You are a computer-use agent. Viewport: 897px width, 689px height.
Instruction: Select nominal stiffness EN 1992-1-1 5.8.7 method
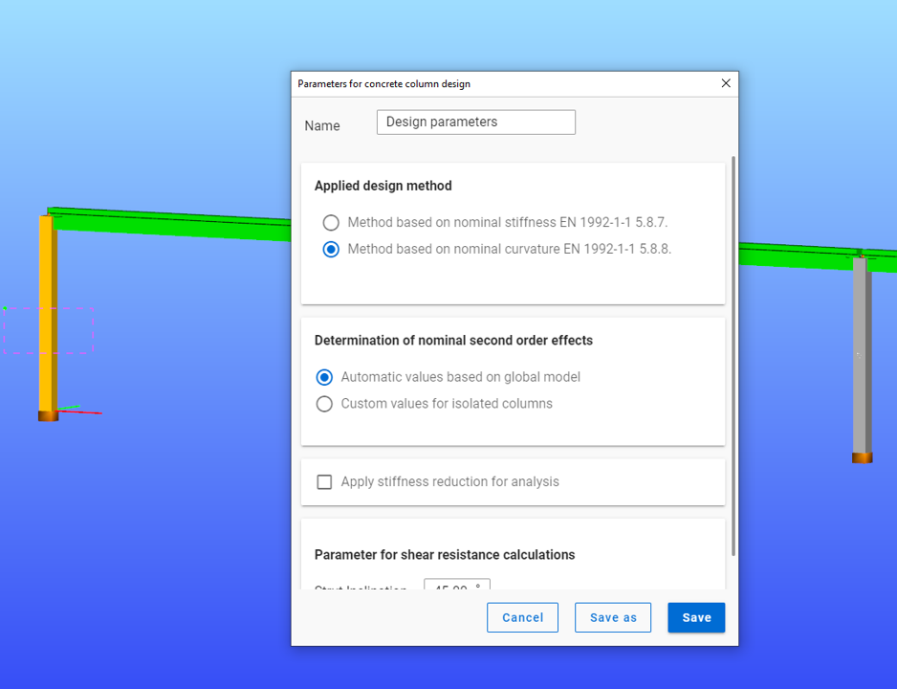331,223
